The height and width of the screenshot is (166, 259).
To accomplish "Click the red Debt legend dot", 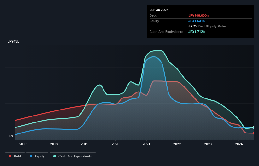I will (x=10, y=156).
